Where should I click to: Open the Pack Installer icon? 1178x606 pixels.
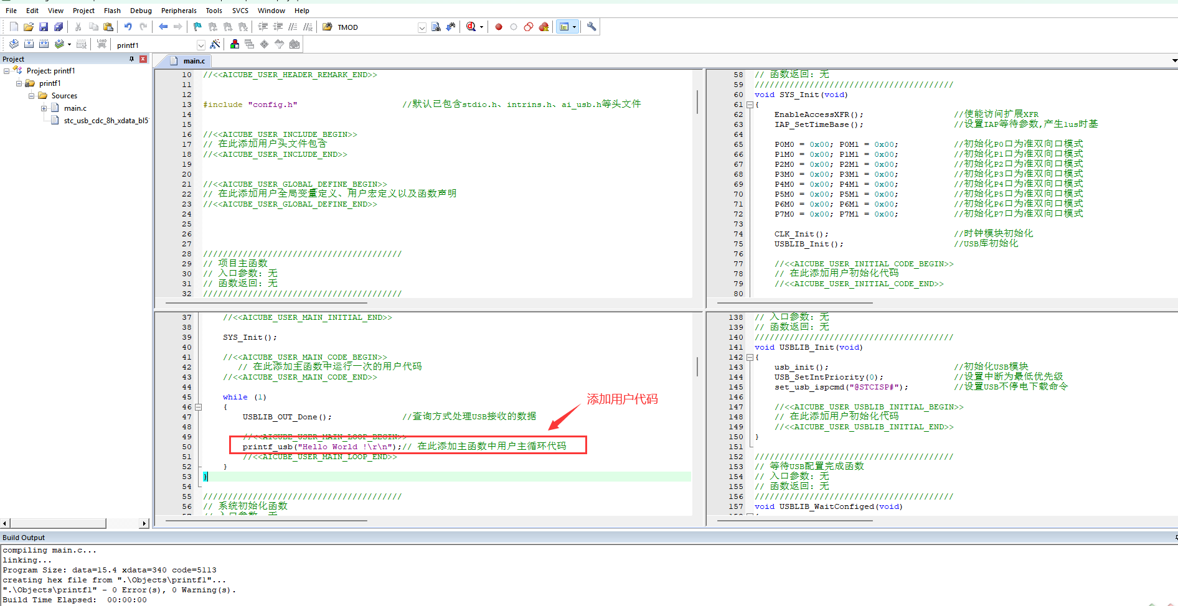pyautogui.click(x=294, y=44)
